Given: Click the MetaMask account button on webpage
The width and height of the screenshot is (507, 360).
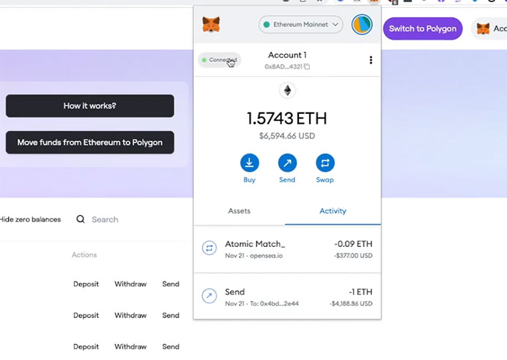Looking at the screenshot, I should (x=490, y=29).
